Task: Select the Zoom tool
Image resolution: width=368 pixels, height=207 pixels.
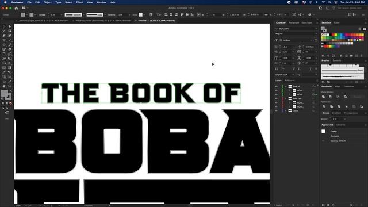Action: coord(10,86)
